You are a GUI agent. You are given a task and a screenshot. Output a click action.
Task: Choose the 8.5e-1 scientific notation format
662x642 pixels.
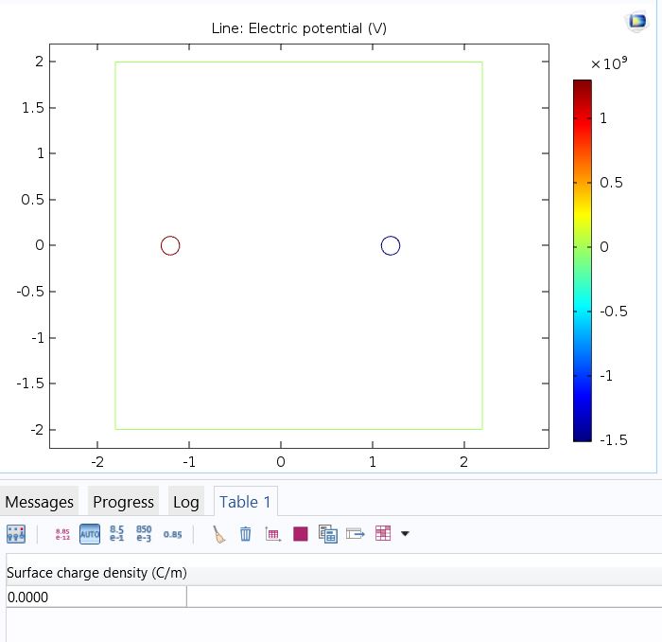(117, 534)
